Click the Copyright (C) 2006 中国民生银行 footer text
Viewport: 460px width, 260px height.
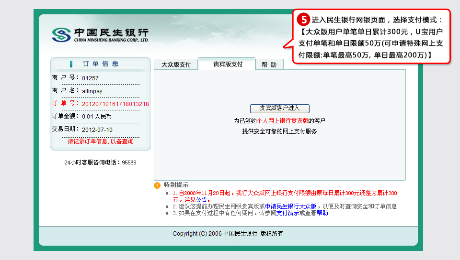[x=228, y=233]
